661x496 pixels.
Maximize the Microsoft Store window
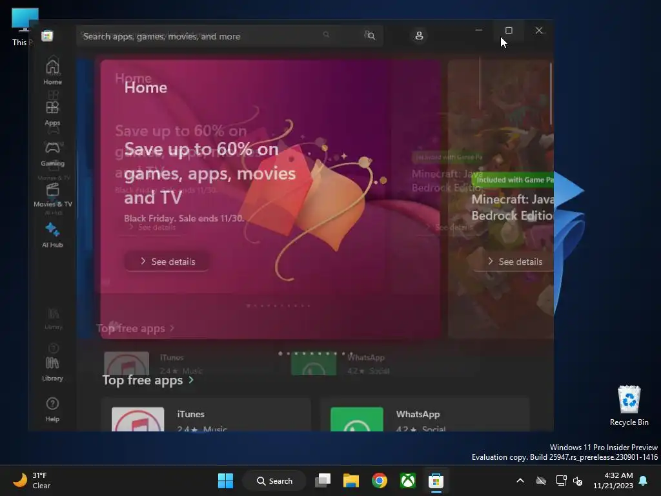(509, 30)
